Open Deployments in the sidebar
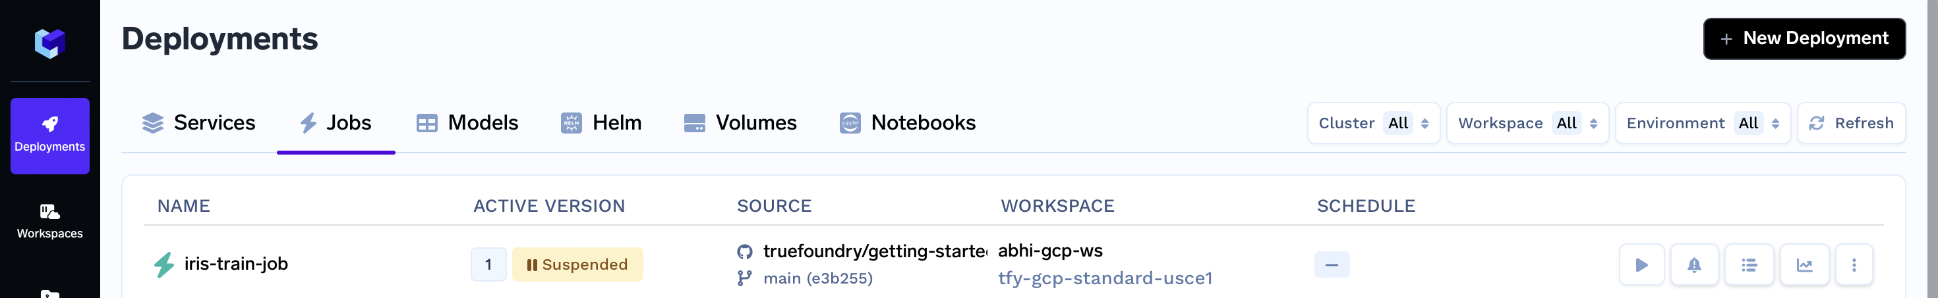 49,136
